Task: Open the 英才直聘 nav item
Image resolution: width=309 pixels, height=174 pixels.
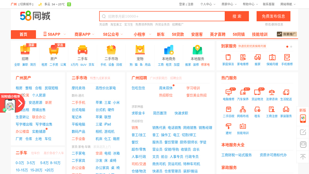Action: [217, 34]
